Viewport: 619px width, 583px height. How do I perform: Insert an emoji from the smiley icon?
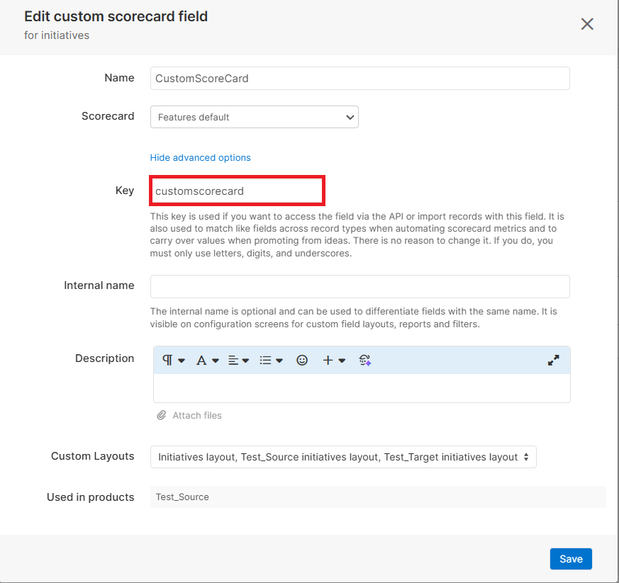coord(302,361)
